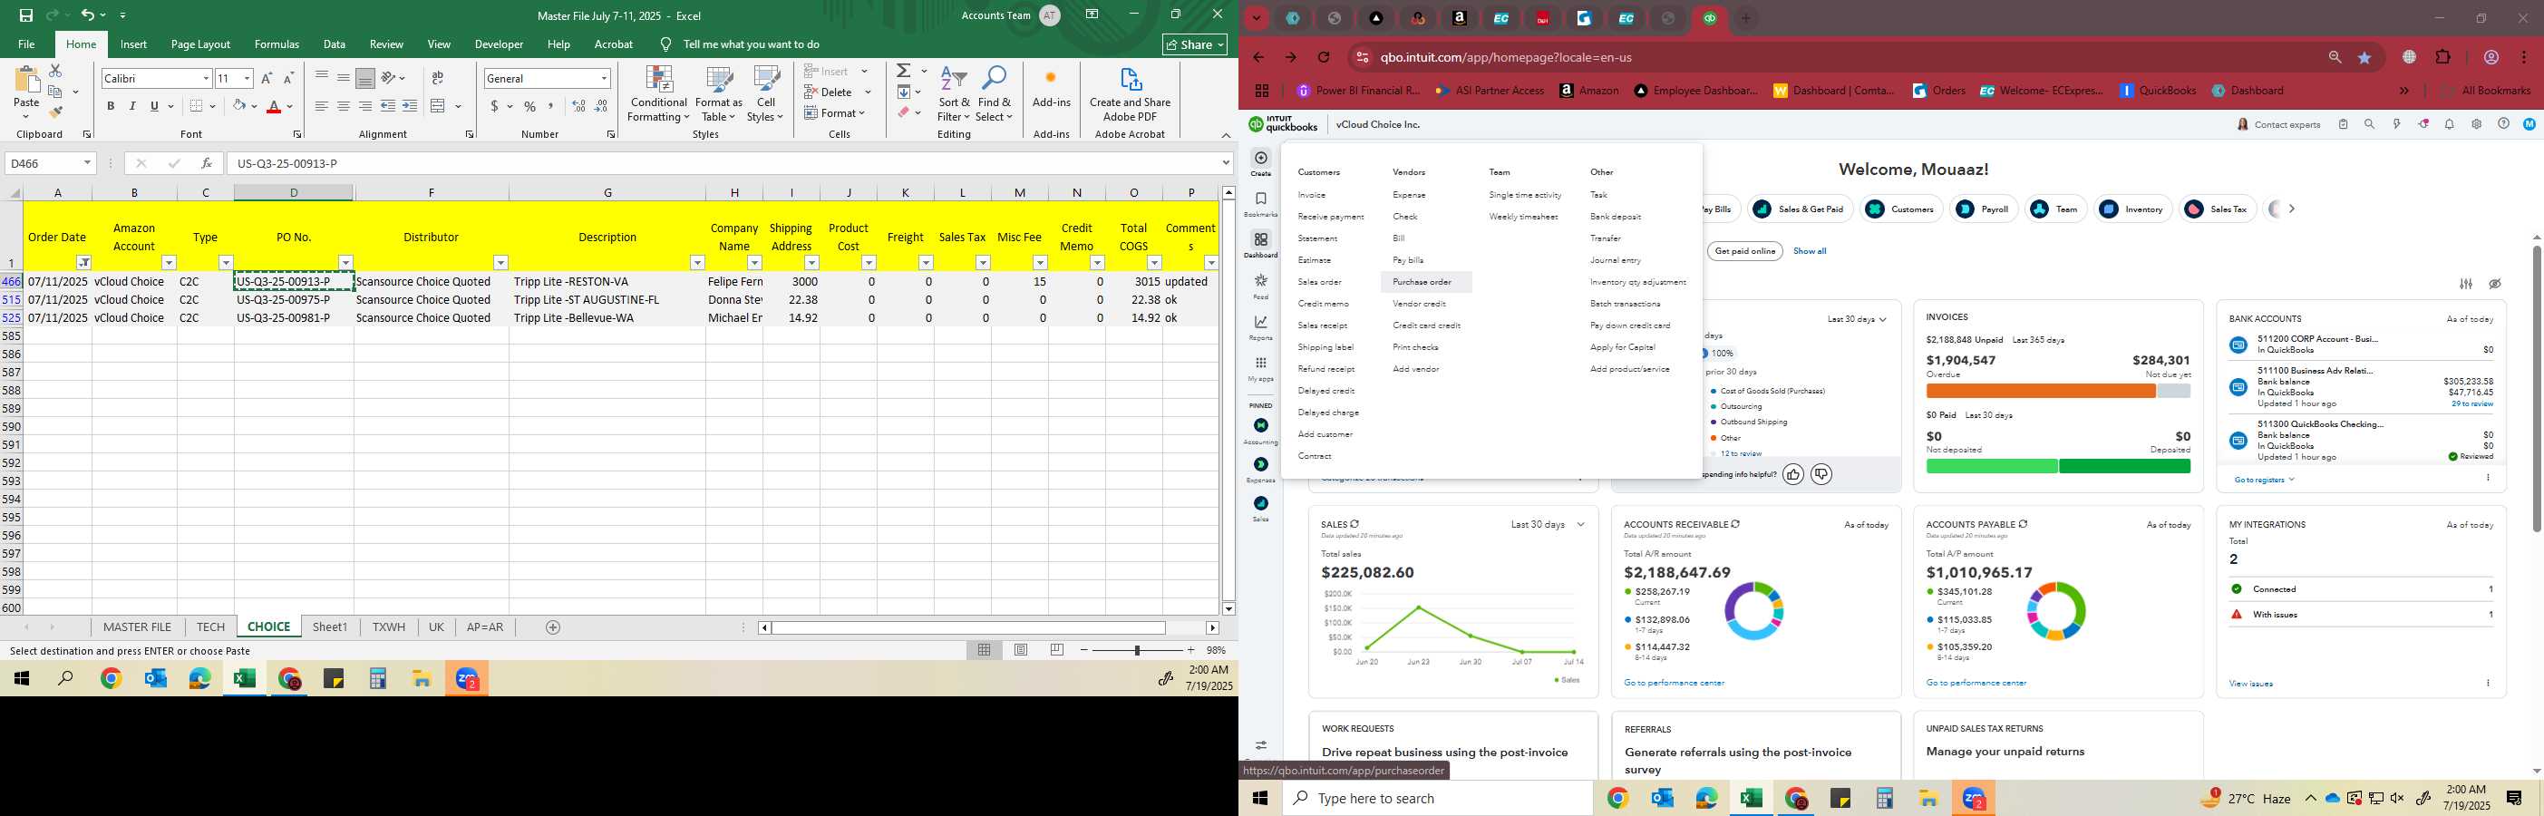Image resolution: width=2544 pixels, height=816 pixels.
Task: Click the dashboard customize sliders icon
Action: pos(2466,285)
